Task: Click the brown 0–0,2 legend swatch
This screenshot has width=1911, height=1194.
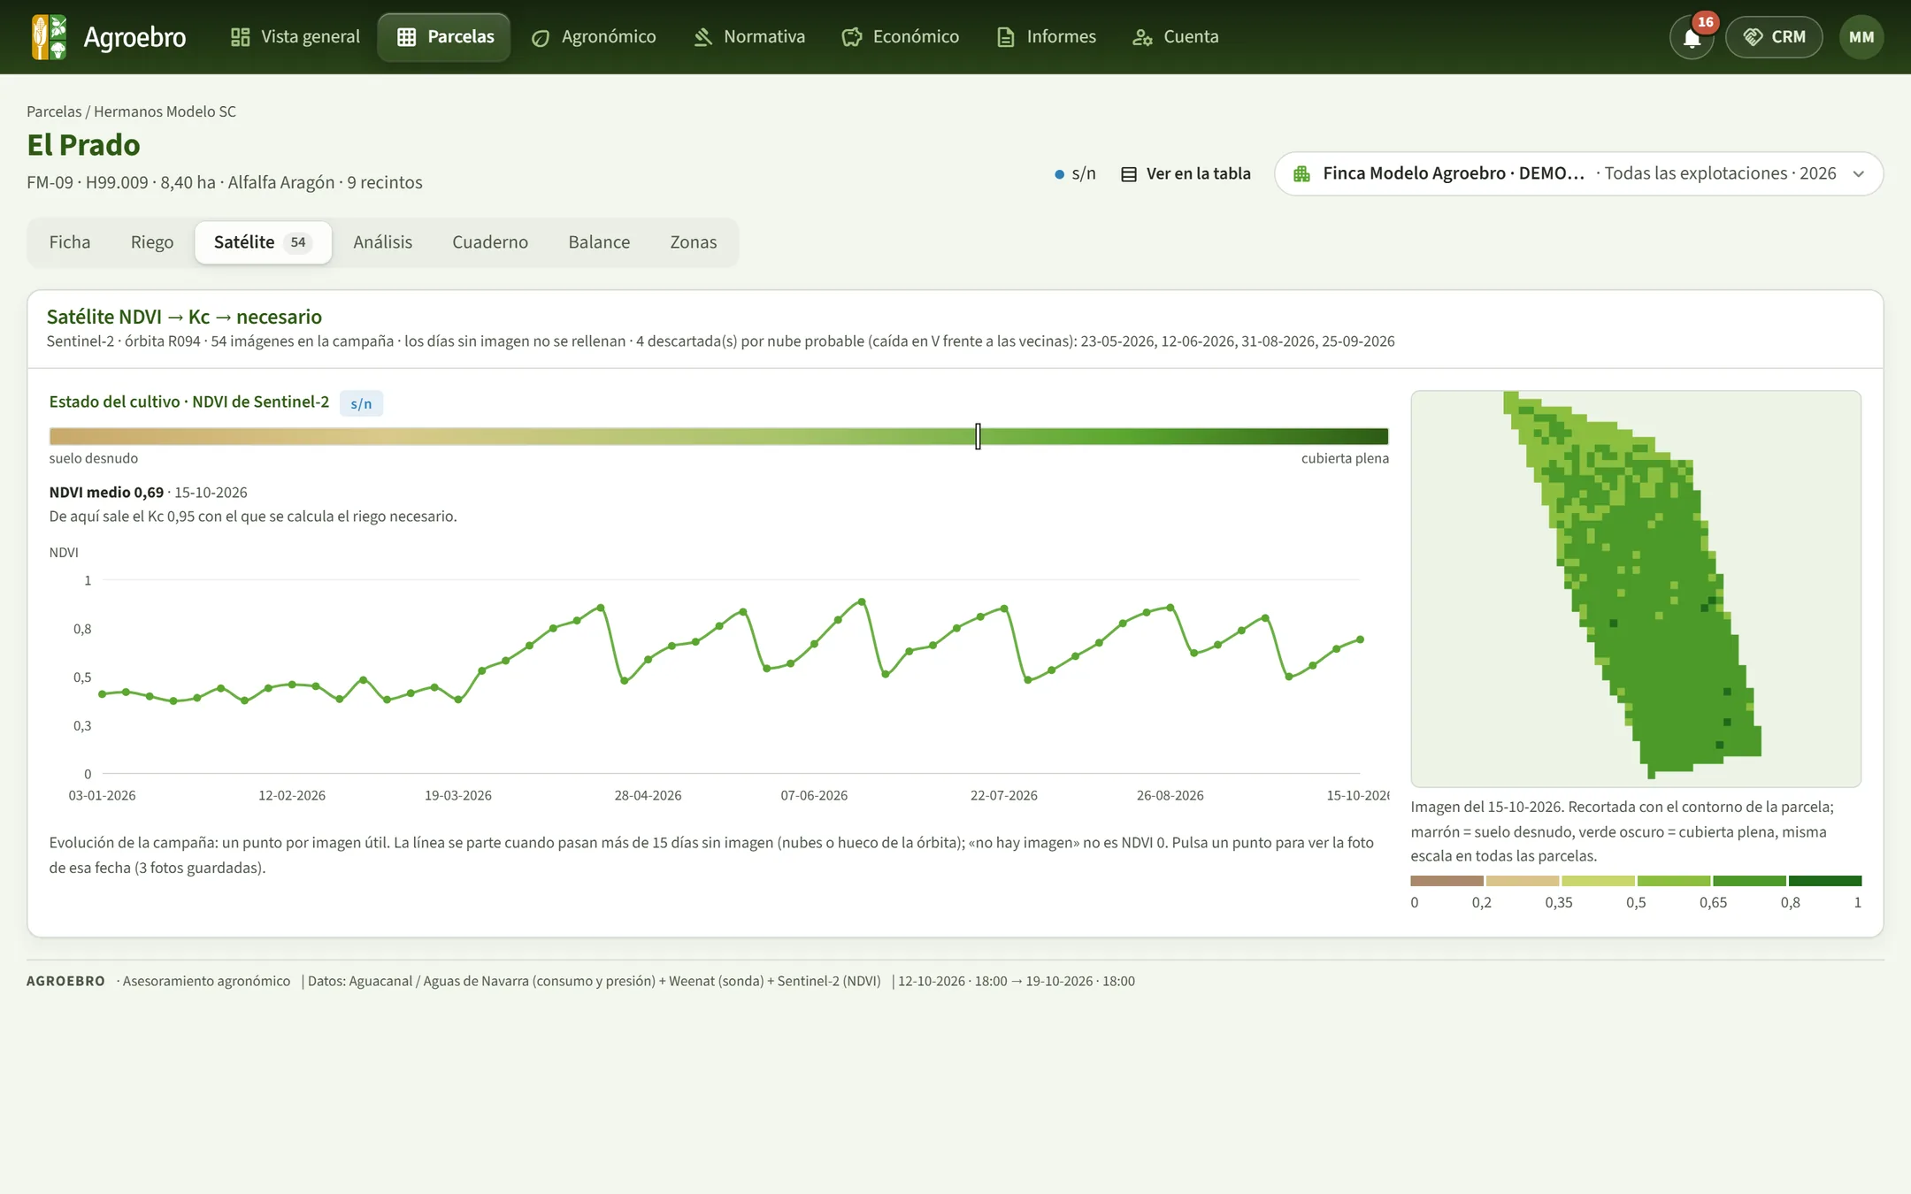Action: point(1447,881)
